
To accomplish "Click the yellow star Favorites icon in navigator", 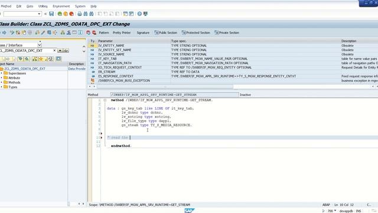I will click(x=41, y=59).
